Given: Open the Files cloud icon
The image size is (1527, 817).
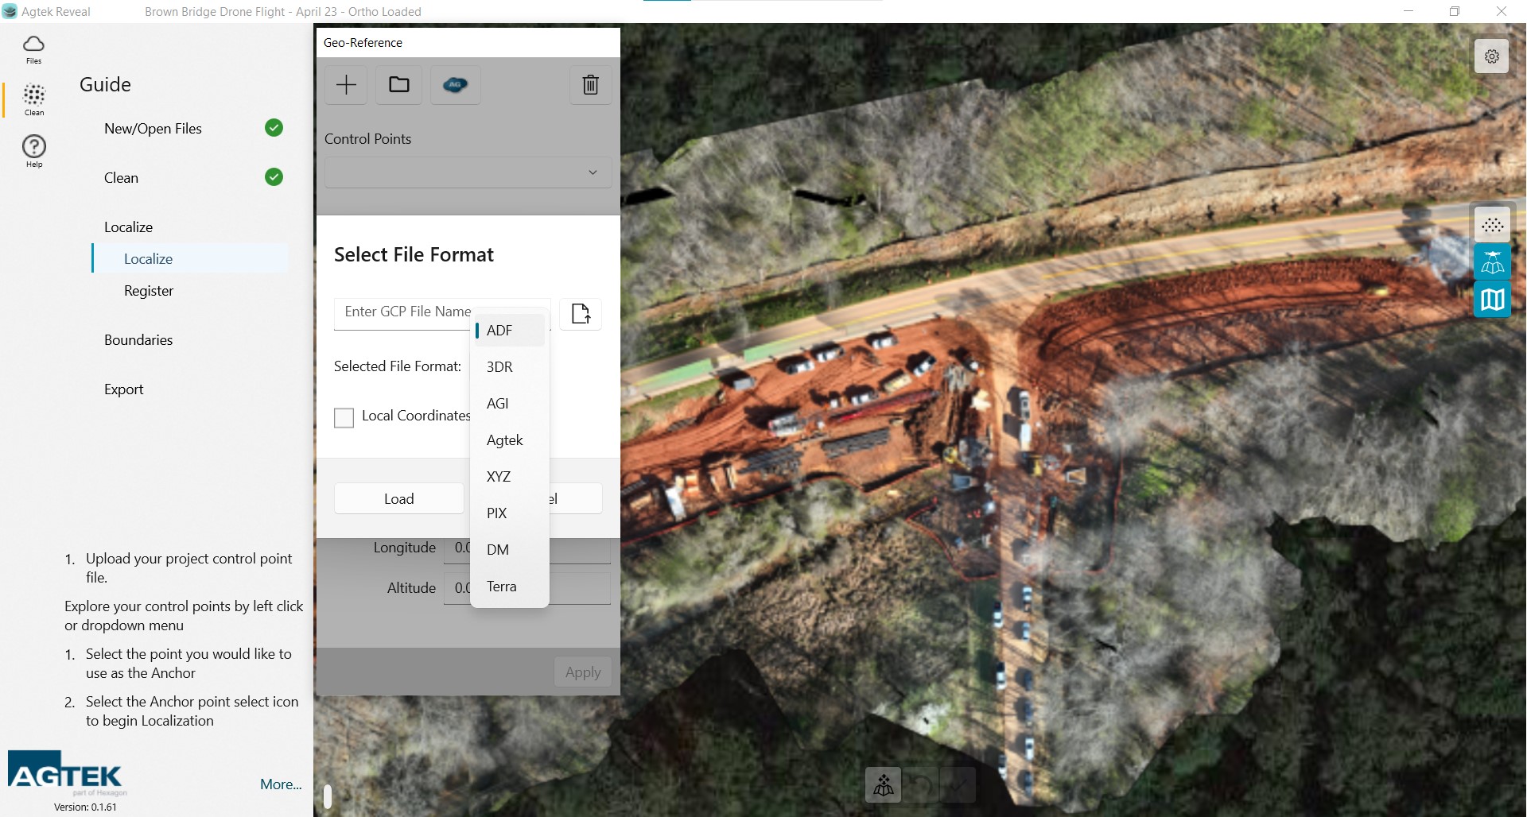Looking at the screenshot, I should click(x=33, y=48).
